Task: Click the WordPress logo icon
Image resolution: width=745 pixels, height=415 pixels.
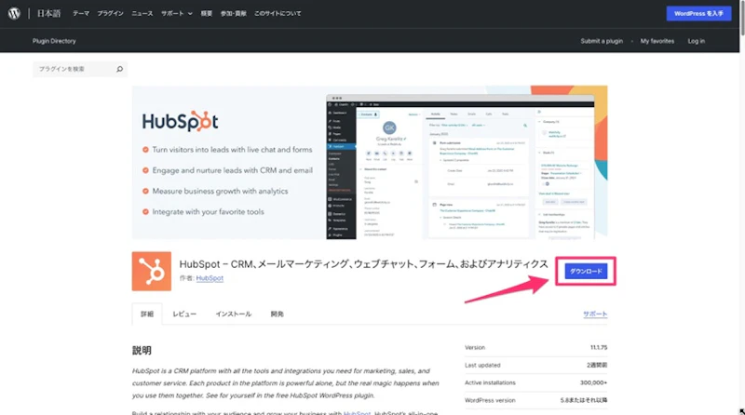Action: pyautogui.click(x=14, y=13)
